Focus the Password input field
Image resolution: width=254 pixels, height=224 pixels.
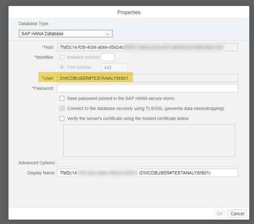(147, 88)
